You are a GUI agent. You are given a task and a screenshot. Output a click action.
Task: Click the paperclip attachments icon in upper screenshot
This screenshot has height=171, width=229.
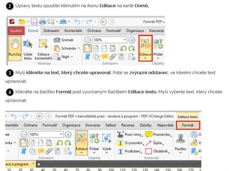pos(113,57)
